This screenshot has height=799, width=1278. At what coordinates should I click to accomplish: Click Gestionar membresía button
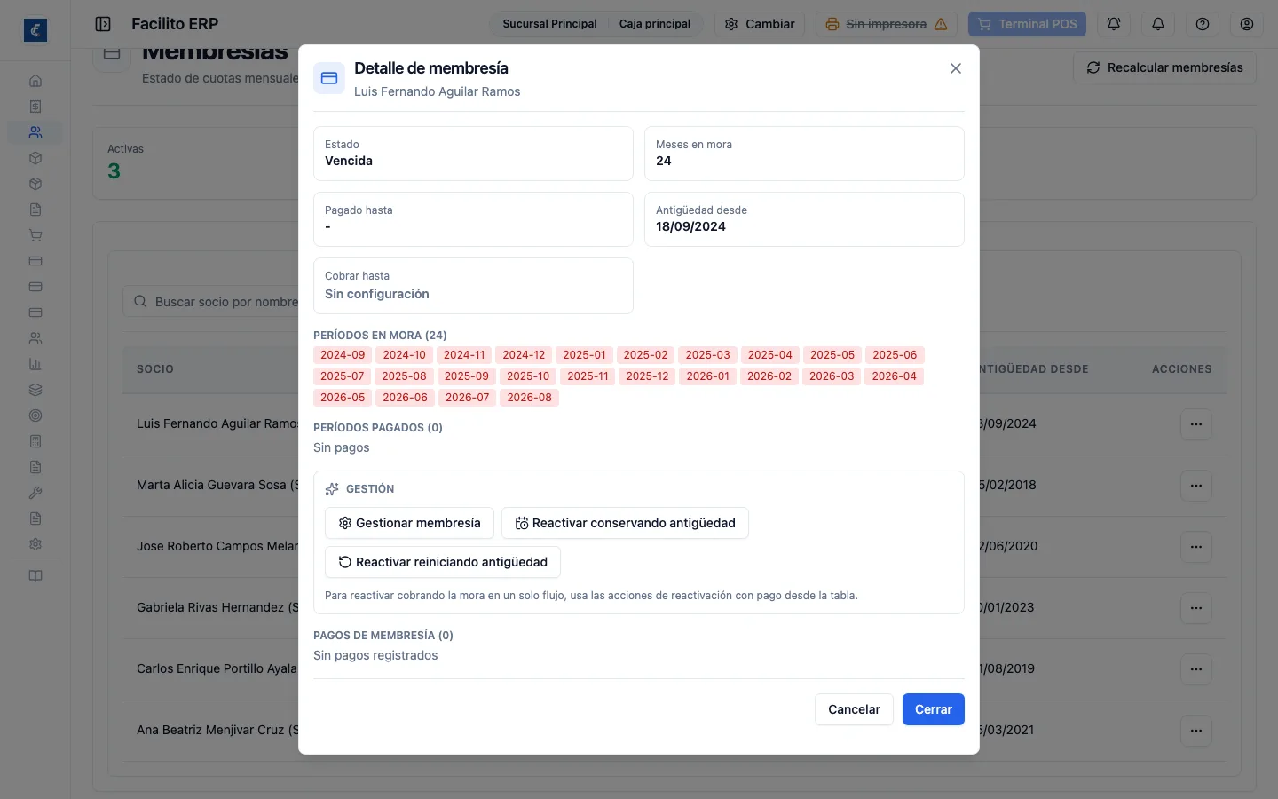tap(409, 523)
